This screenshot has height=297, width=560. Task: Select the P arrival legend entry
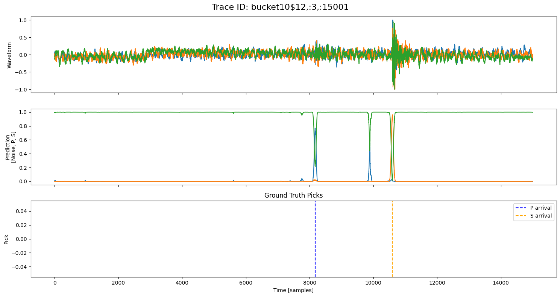pos(534,208)
